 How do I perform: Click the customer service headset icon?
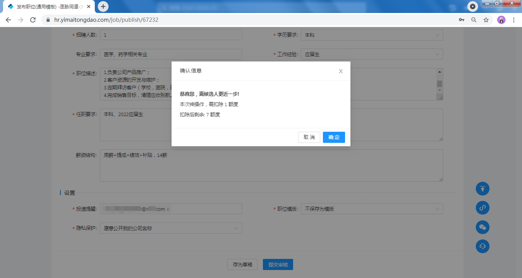(x=482, y=247)
